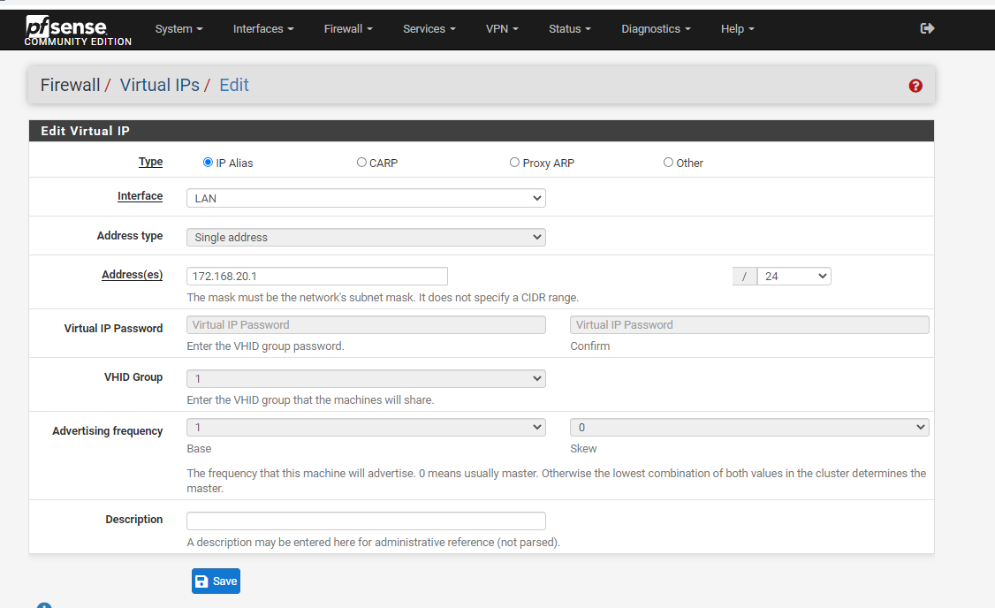Select the CARP virtual IP type
This screenshot has height=608, width=995.
[361, 162]
